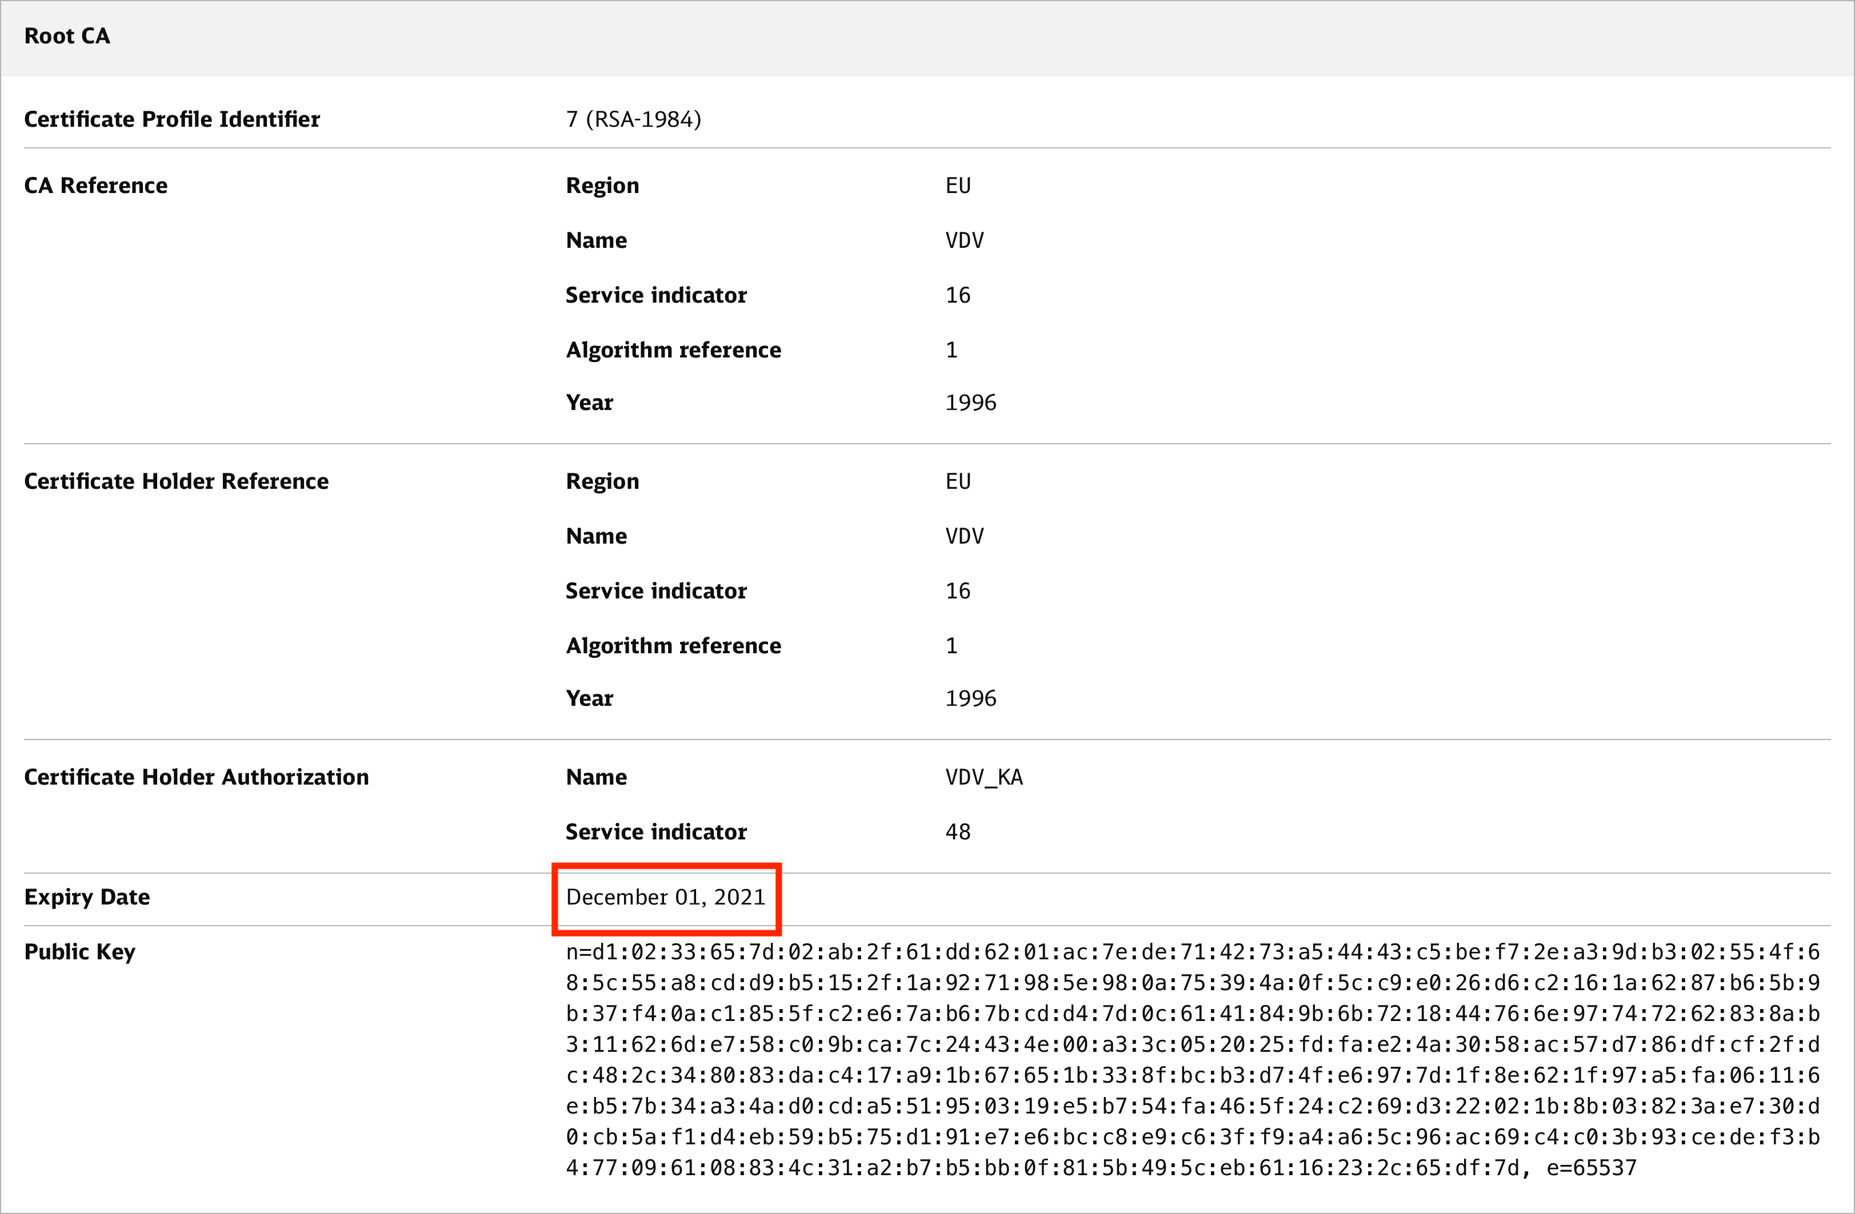This screenshot has width=1855, height=1214.
Task: Select EU value under Certificate Holder Reference
Action: tap(958, 481)
